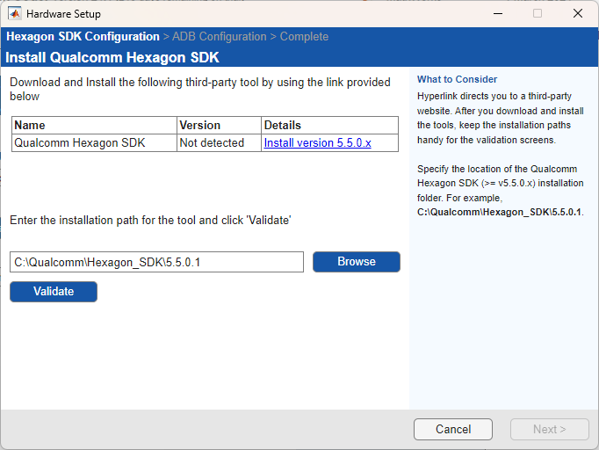599x450 pixels.
Task: Click the Browse button
Action: (x=356, y=262)
